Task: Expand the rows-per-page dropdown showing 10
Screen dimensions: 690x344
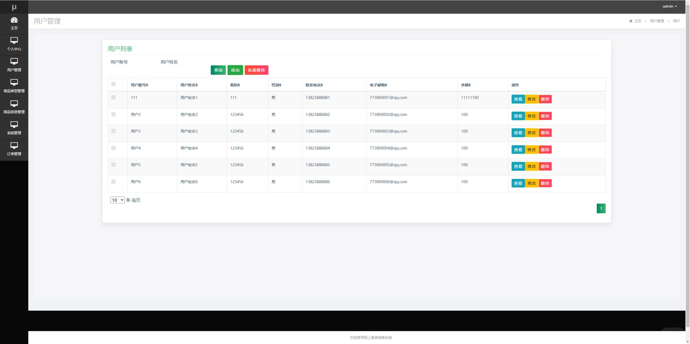Action: coord(117,200)
